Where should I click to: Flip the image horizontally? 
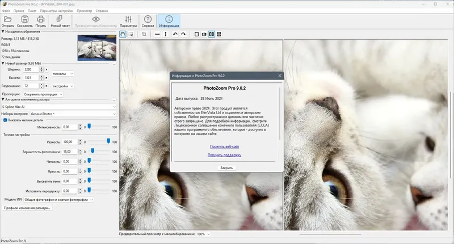157,34
